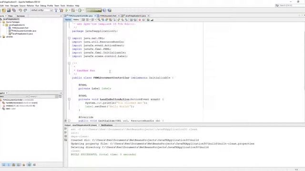Click the Search magnifier icon at top right
The width and height of the screenshot is (305, 171).
point(277,5)
